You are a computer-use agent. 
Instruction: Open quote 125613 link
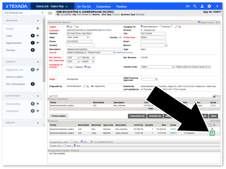click(173, 133)
